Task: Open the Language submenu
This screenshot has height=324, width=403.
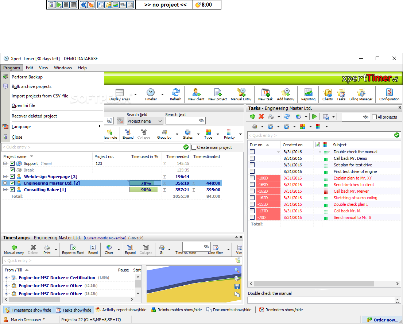Action: tap(52, 127)
